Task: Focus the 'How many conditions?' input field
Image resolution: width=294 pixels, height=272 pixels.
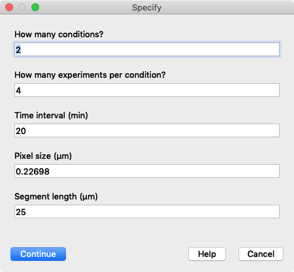Action: 147,50
